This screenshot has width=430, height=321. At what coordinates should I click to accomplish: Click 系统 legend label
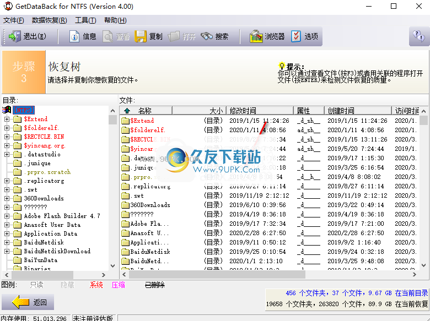pyautogui.click(x=96, y=285)
